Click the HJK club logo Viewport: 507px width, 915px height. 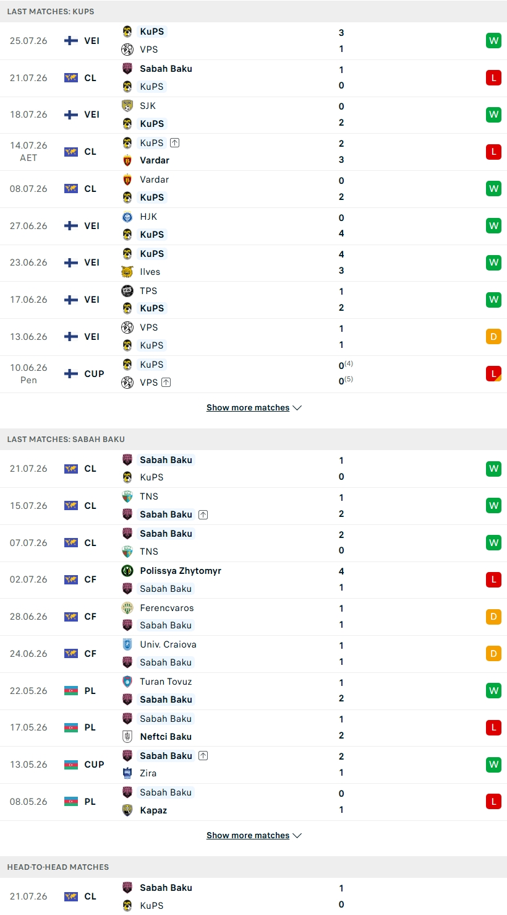coord(127,217)
